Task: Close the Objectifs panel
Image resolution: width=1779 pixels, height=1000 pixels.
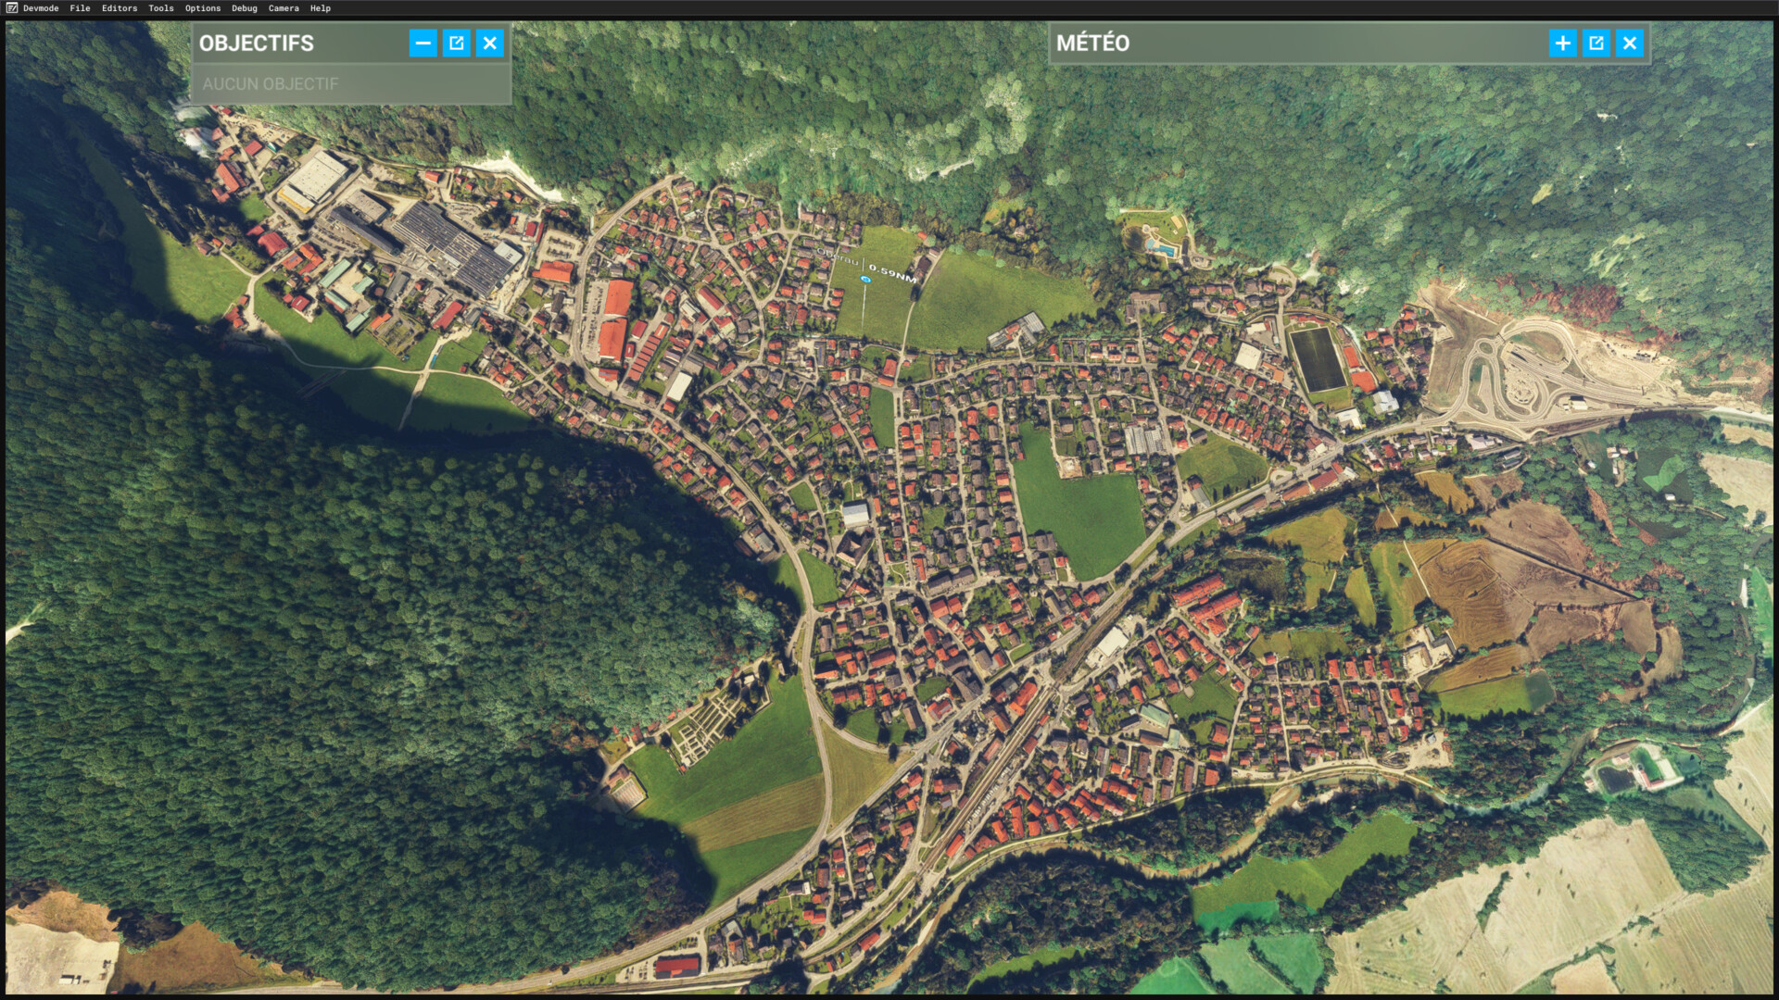Action: tap(490, 43)
